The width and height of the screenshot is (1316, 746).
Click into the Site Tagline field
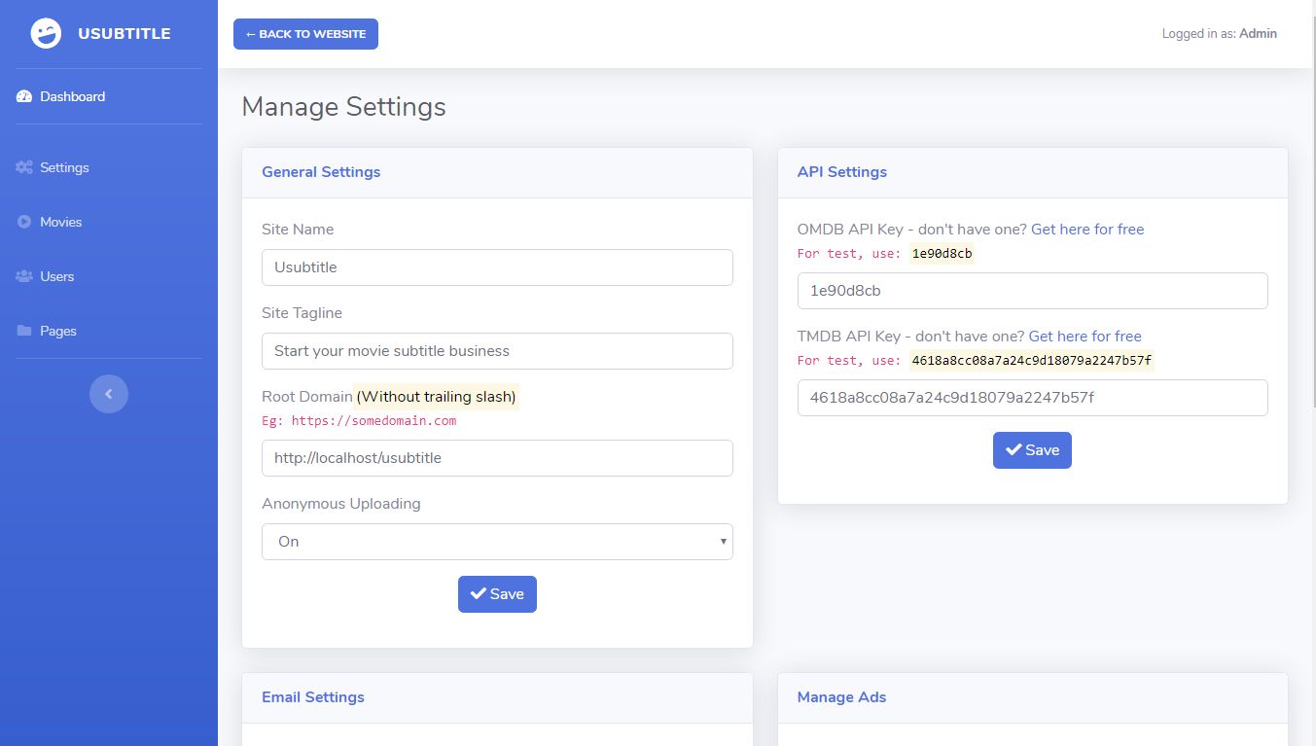[x=496, y=351]
